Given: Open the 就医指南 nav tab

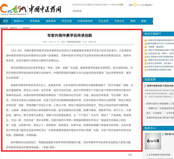Looking at the screenshot, I should tap(51, 21).
